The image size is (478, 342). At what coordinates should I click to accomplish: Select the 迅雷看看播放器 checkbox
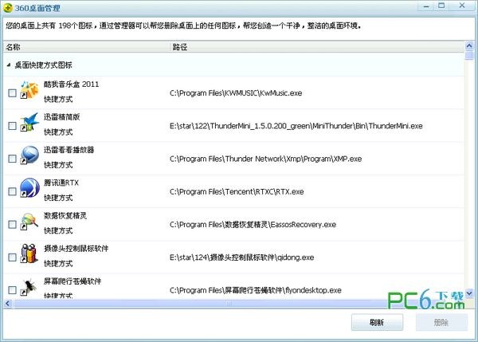point(12,159)
